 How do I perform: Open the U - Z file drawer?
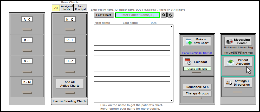pos(70,61)
